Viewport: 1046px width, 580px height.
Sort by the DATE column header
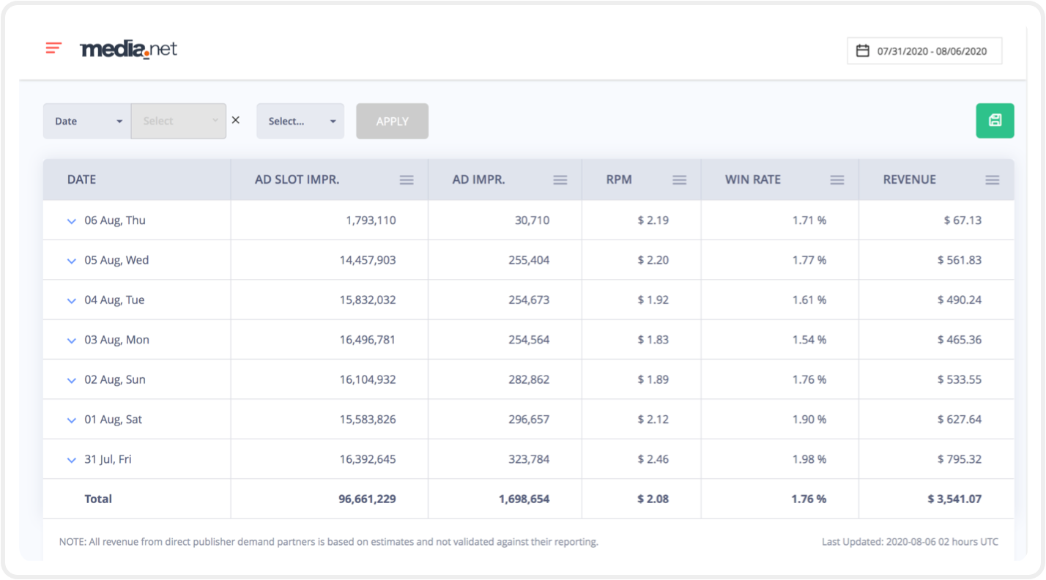[x=81, y=179]
